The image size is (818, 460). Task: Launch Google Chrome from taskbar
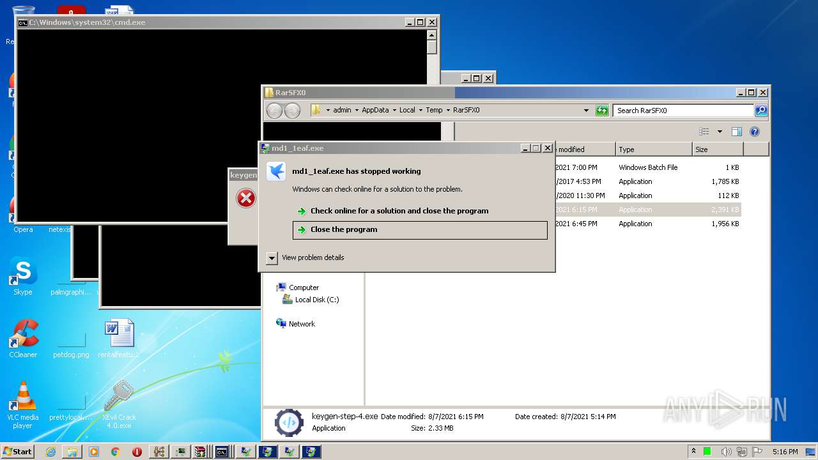point(115,452)
